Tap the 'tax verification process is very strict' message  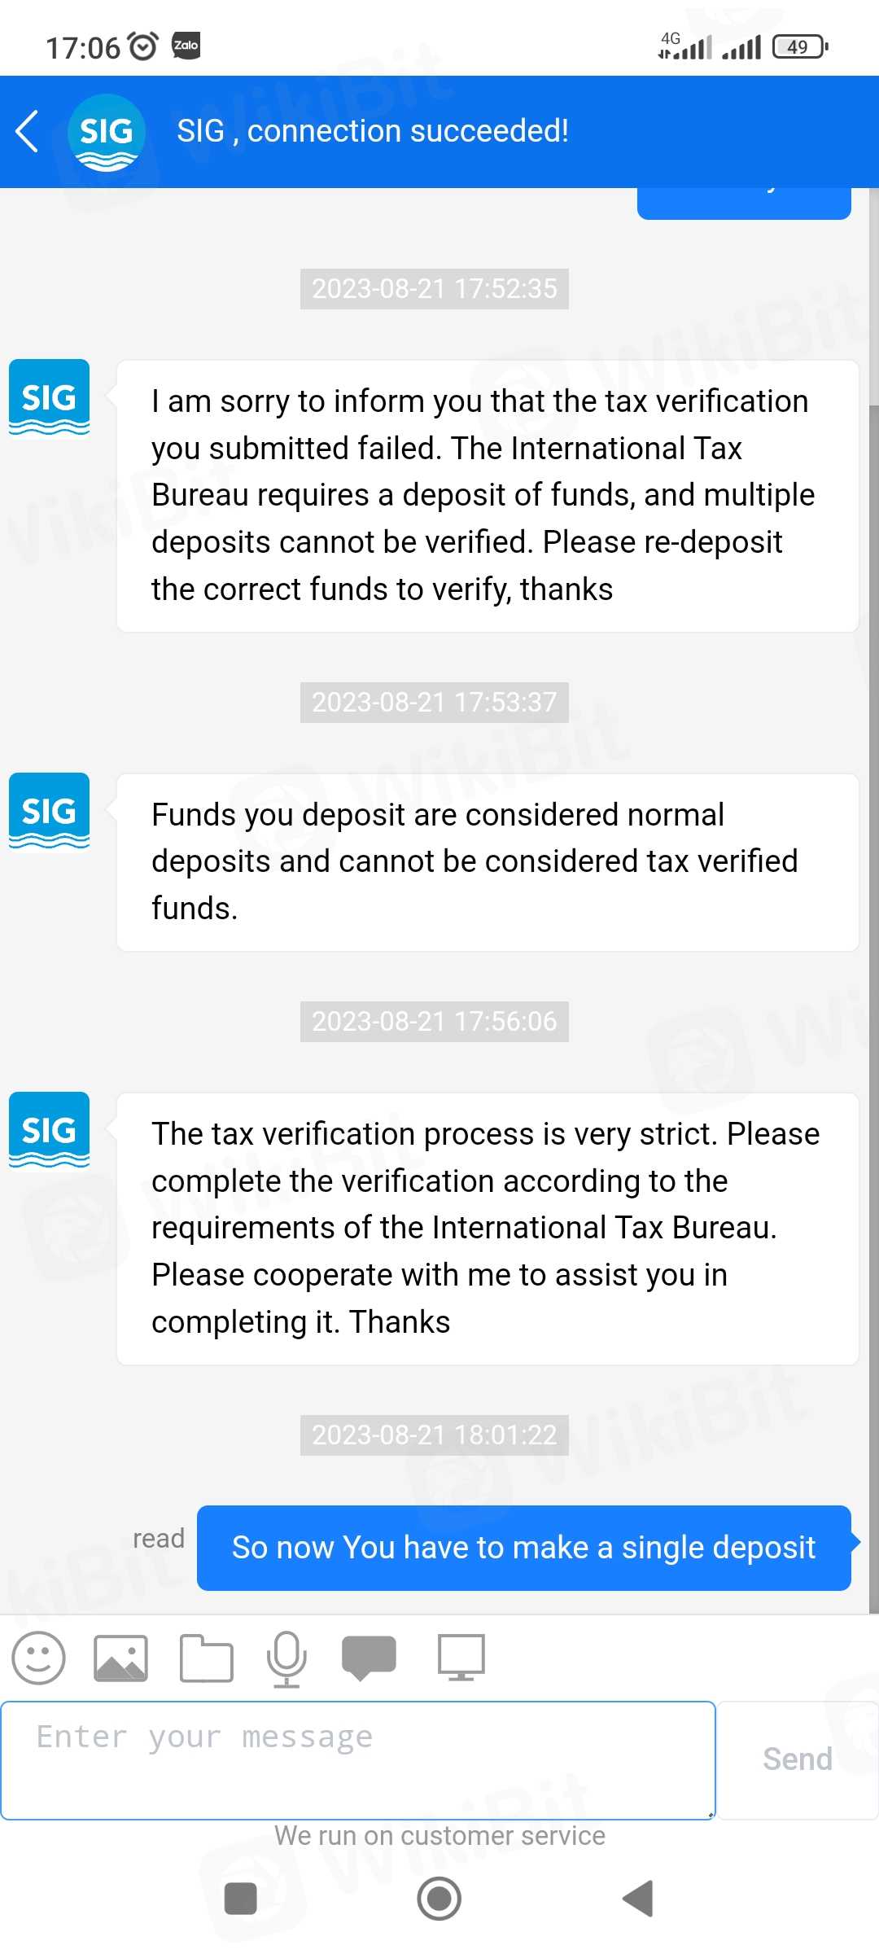coord(487,1229)
